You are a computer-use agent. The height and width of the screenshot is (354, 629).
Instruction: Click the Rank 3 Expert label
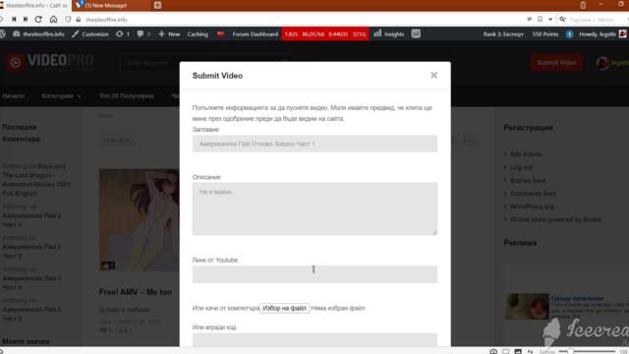coord(503,34)
